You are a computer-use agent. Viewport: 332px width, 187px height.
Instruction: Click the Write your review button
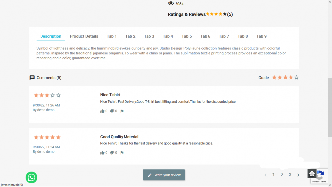164,175
